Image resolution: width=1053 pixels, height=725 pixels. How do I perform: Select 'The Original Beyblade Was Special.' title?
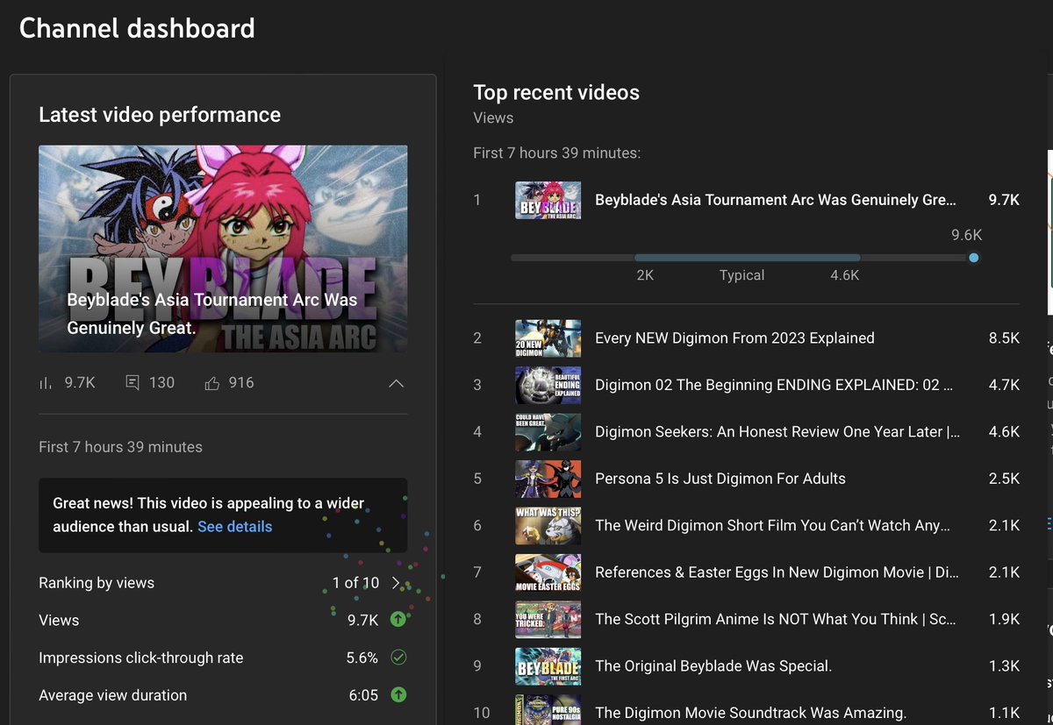tap(713, 666)
